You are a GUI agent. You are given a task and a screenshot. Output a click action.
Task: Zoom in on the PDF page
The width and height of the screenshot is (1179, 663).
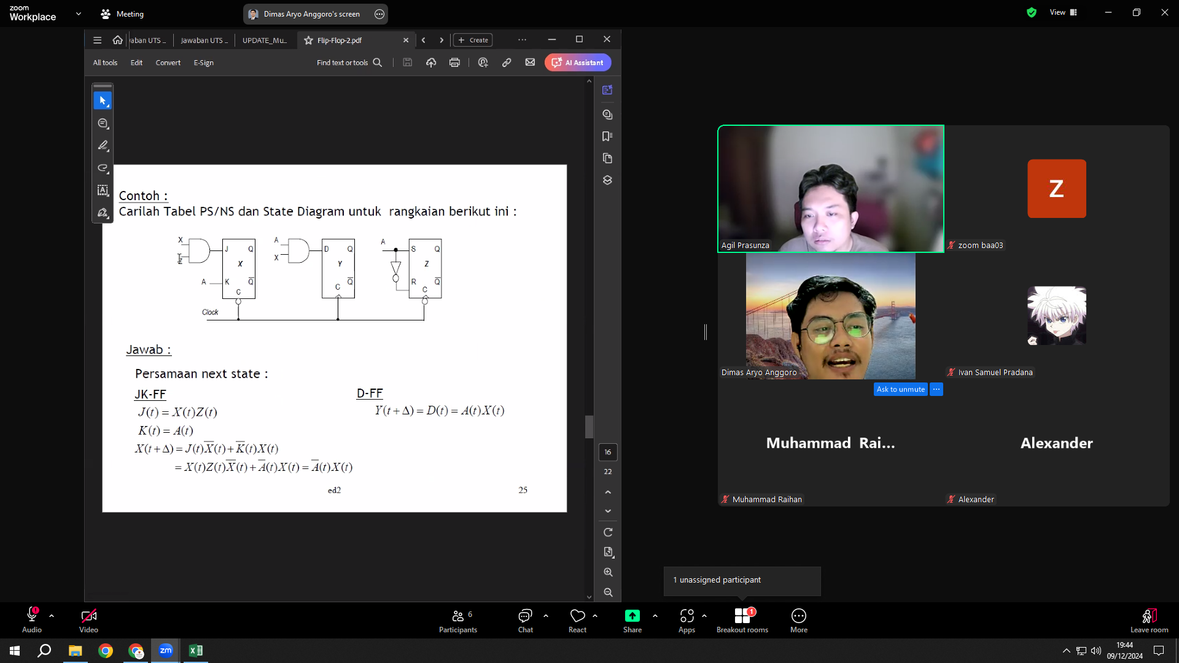(x=608, y=572)
